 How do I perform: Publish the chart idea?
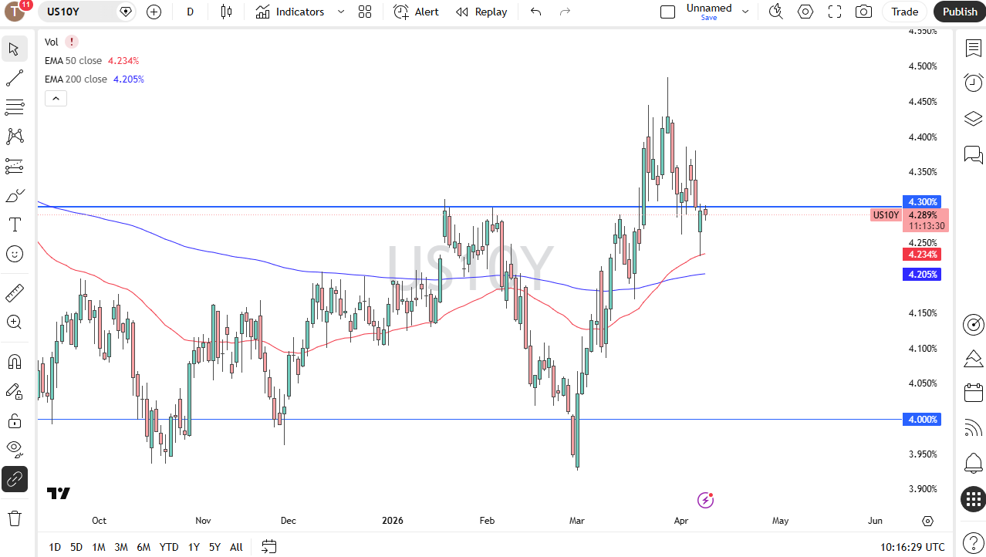coord(960,12)
